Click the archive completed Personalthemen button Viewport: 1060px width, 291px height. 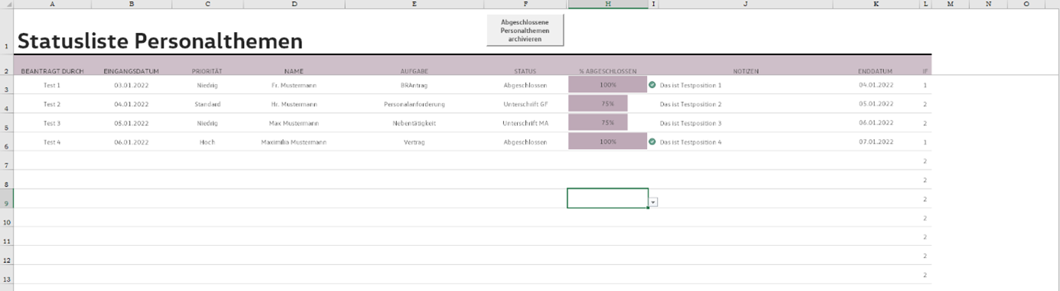(525, 31)
